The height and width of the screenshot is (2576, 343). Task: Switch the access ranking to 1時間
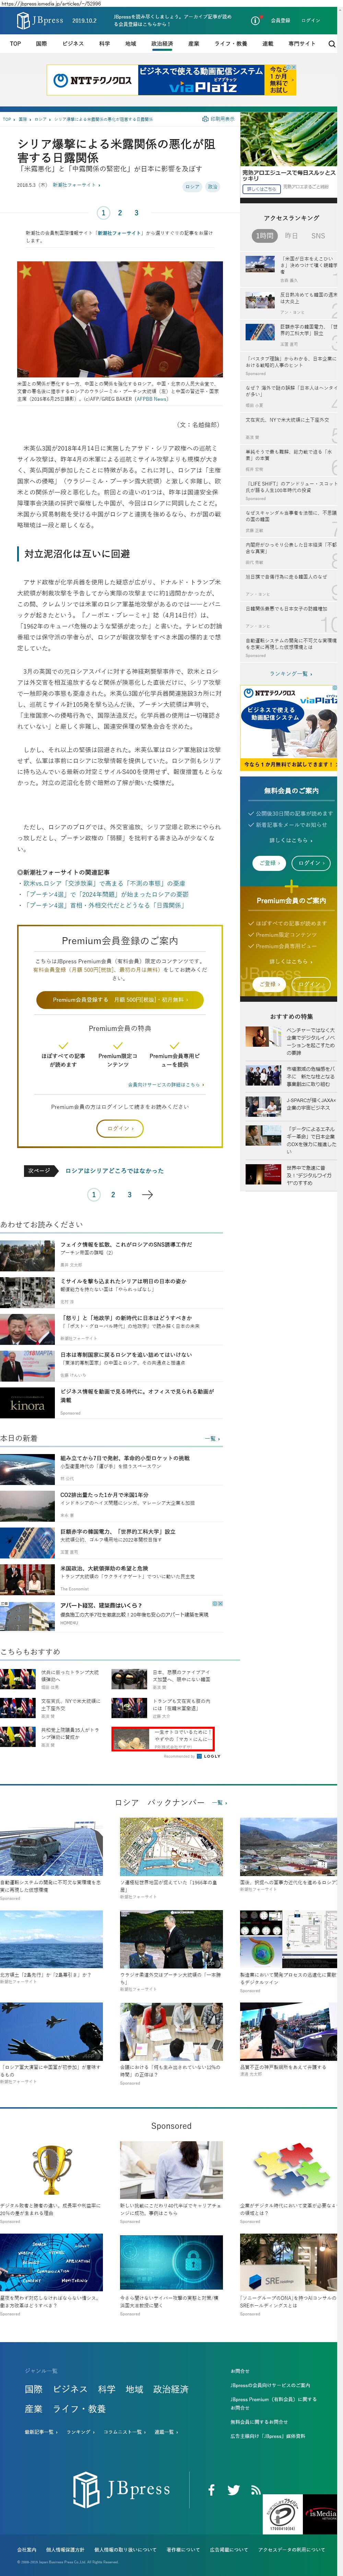tap(264, 236)
